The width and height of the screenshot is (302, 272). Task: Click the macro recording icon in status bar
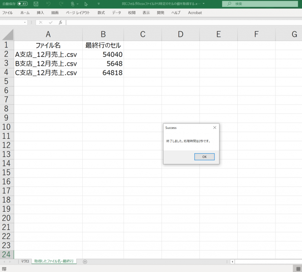coord(4,269)
